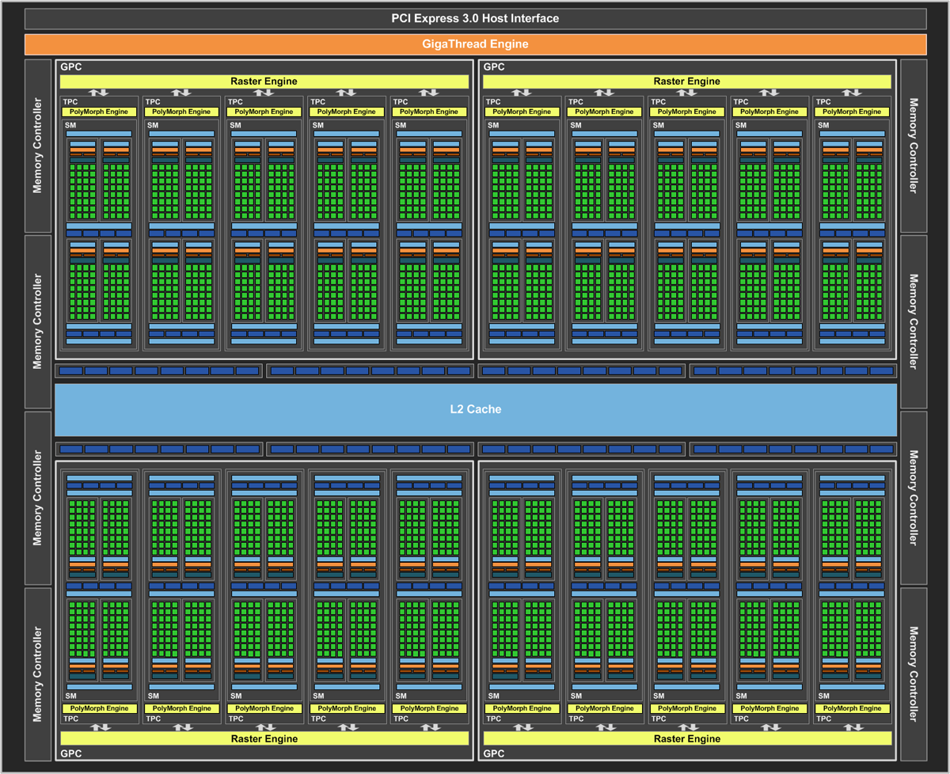Select the bottommost Memory Controller on the right edge
The height and width of the screenshot is (774, 950).
pyautogui.click(x=914, y=674)
